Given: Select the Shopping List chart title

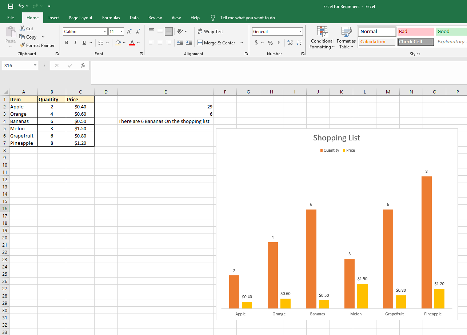Looking at the screenshot, I should (x=337, y=138).
